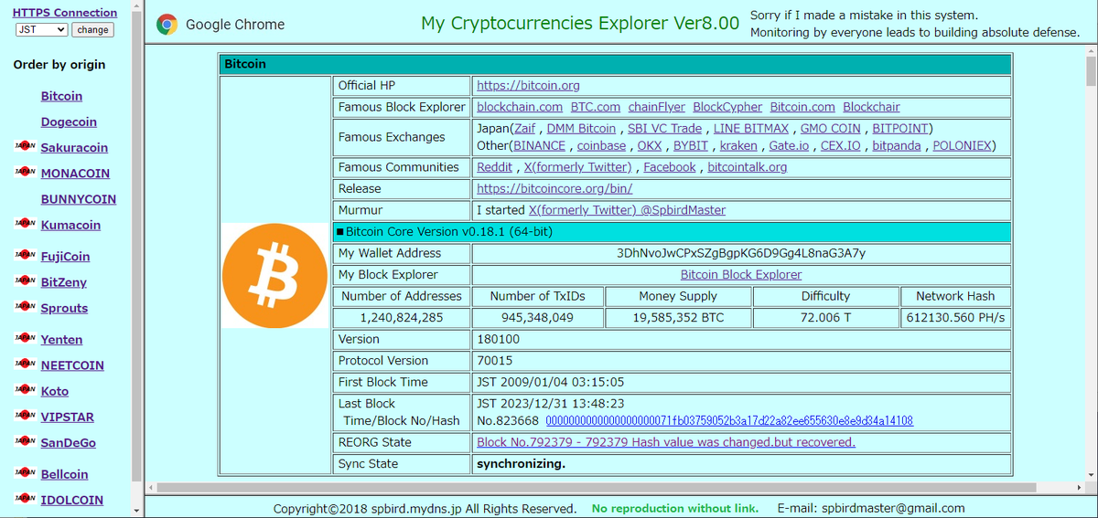The height and width of the screenshot is (518, 1098).
Task: Click the sidebar vertical scrollbar
Action: pyautogui.click(x=138, y=247)
